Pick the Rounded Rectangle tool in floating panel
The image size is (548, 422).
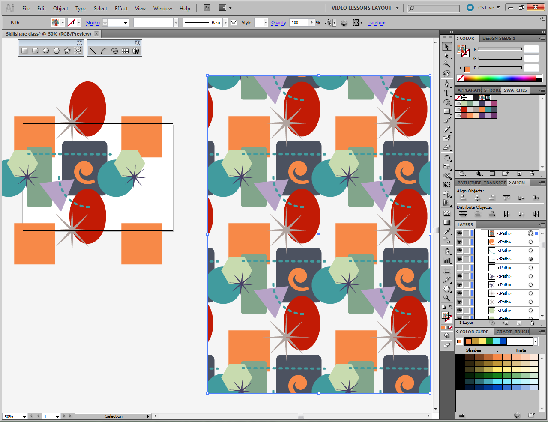click(35, 51)
